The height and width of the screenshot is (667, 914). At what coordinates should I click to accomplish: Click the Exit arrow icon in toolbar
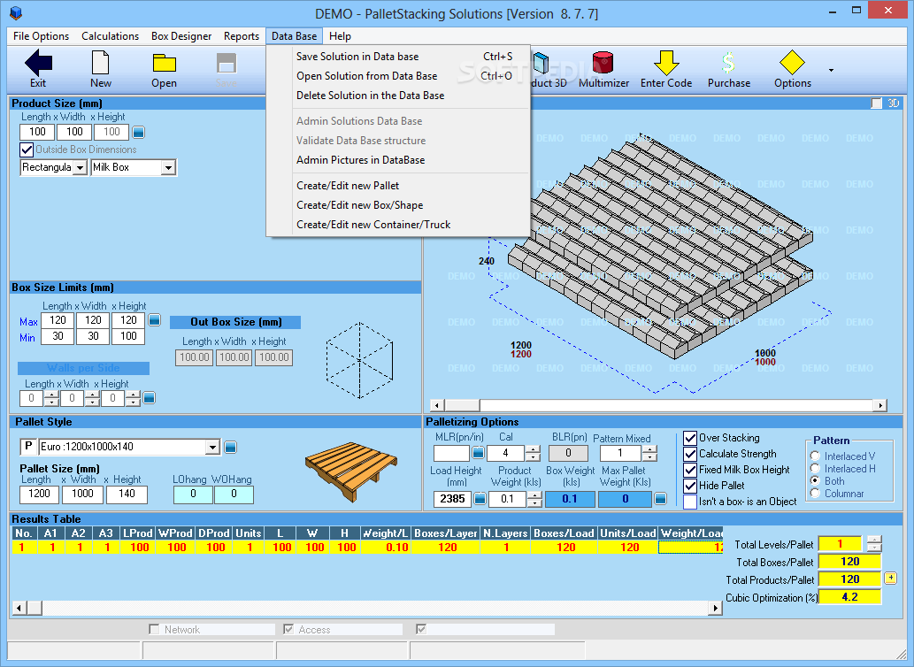[38, 63]
